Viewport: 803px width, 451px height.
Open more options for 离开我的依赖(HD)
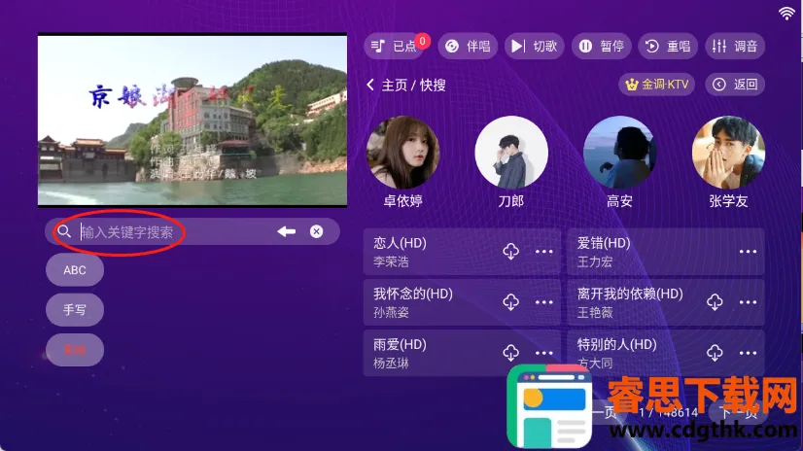[x=748, y=302]
